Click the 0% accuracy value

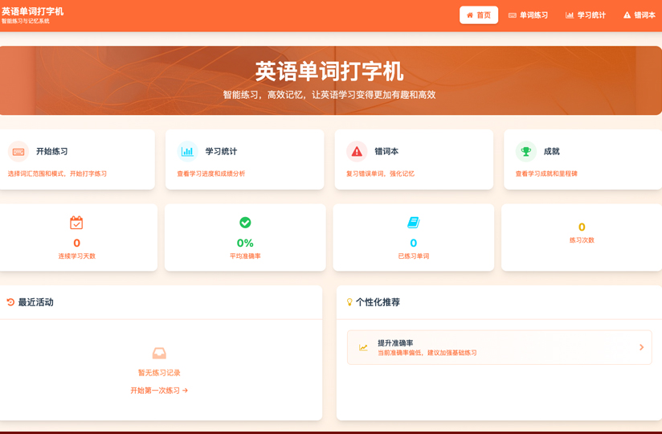pyautogui.click(x=245, y=243)
